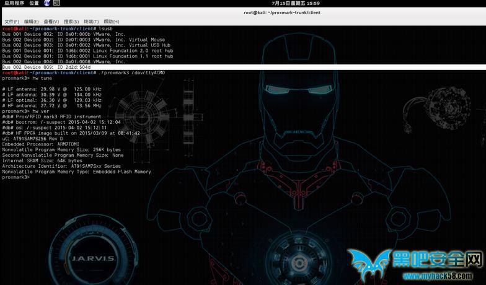
Task: Click the 'os: /-suspect 2015-04-02 15:12:11' line
Action: click(x=55, y=128)
